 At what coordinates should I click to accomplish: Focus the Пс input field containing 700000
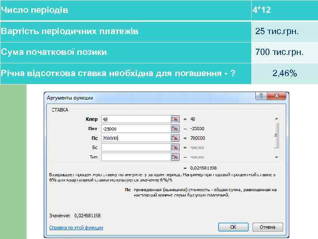[x=136, y=138]
